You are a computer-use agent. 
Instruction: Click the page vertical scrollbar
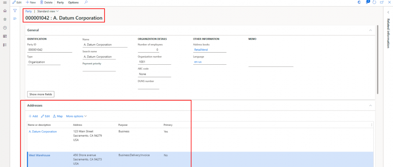click(x=378, y=59)
